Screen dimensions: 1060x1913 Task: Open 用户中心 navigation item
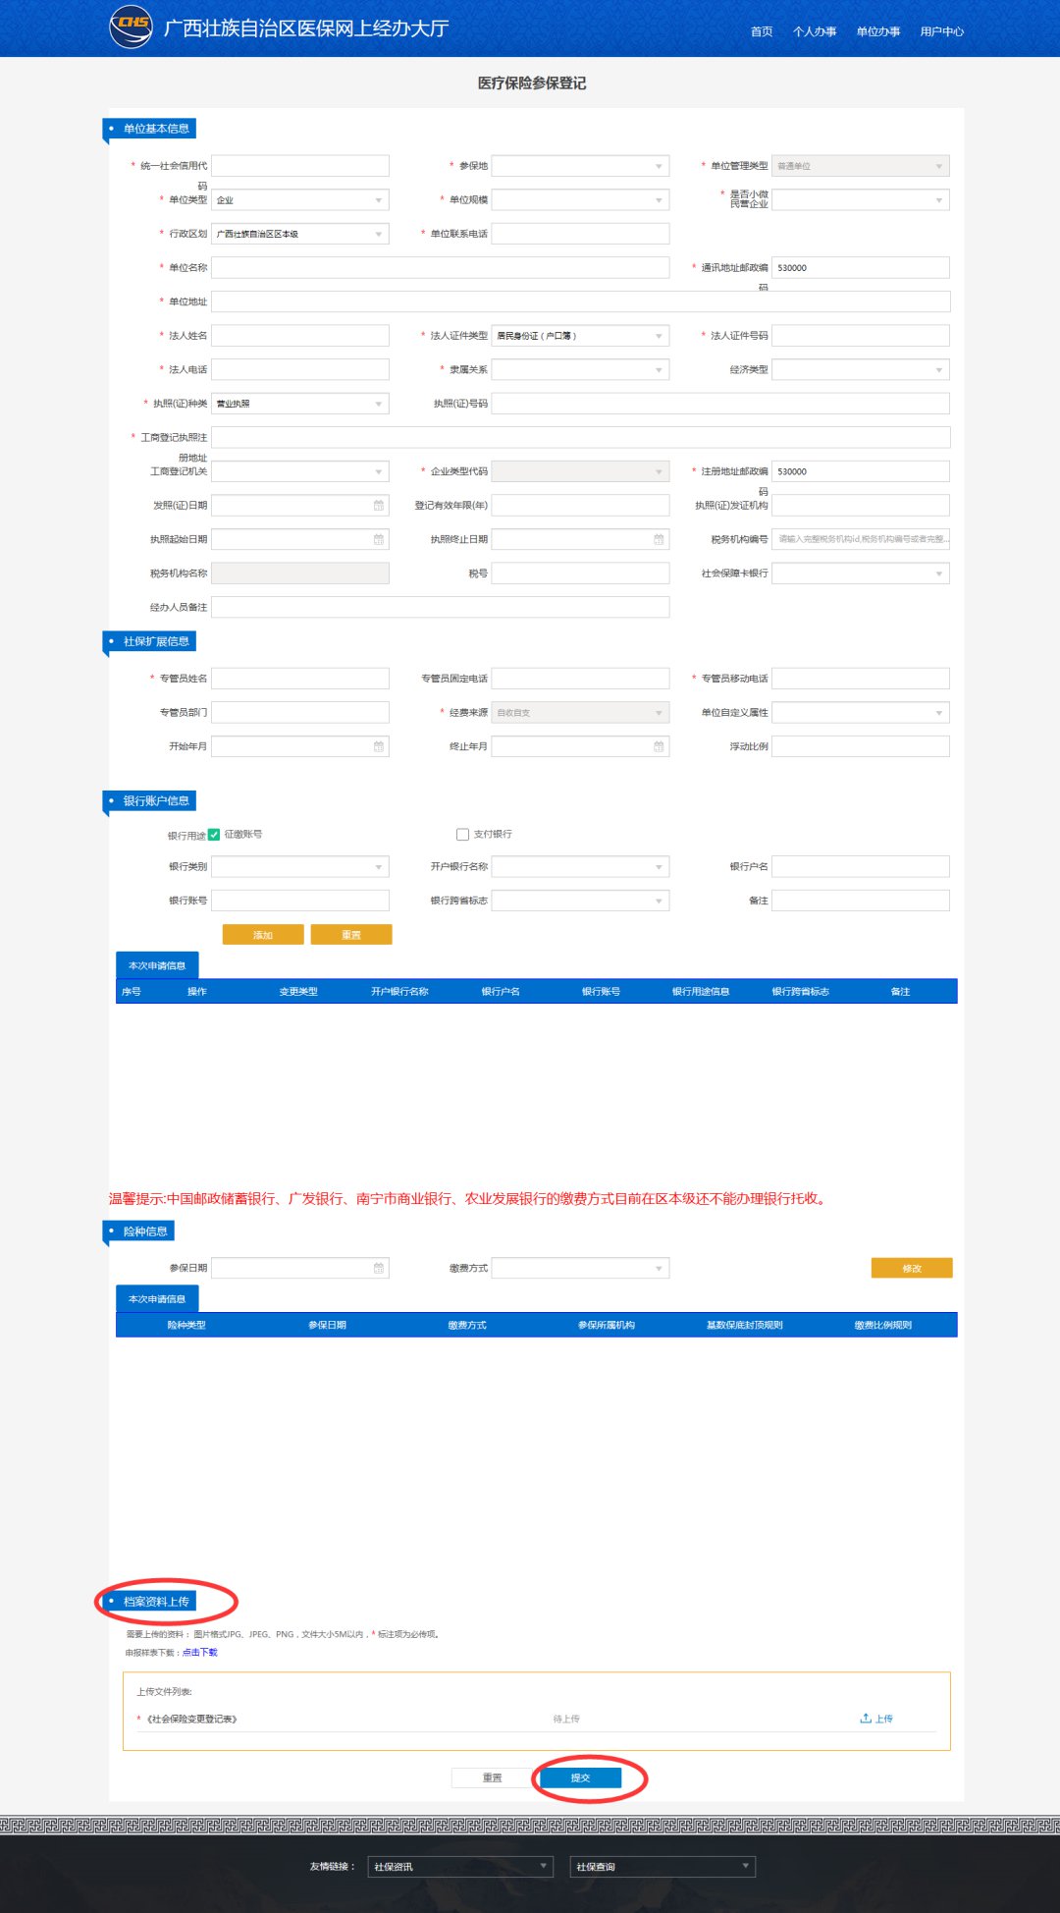pyautogui.click(x=942, y=31)
